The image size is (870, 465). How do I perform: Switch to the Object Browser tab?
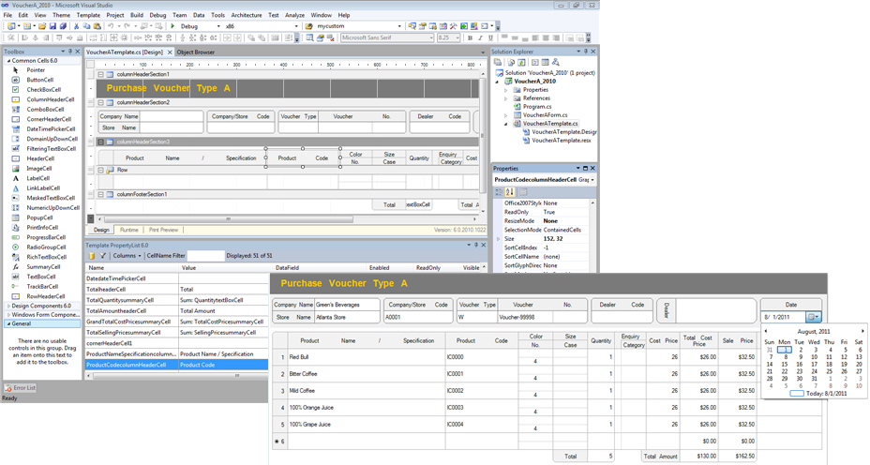tap(195, 52)
